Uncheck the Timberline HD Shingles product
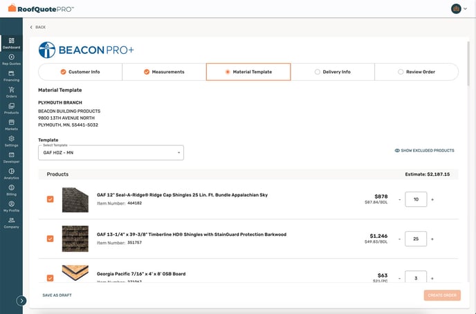The height and width of the screenshot is (314, 476). (50, 239)
